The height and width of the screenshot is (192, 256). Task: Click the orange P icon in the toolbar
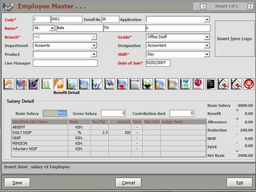click(9, 84)
